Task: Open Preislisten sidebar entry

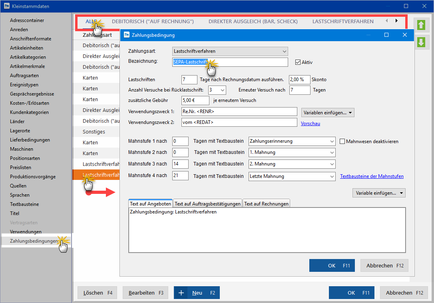Action: (20, 167)
